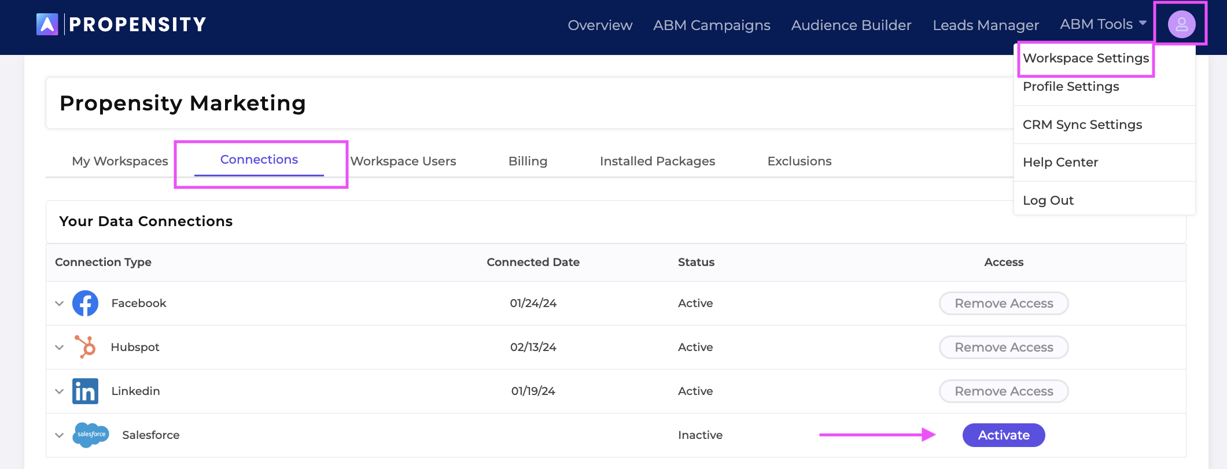Viewport: 1227px width, 469px height.
Task: Open the ABM Tools dropdown
Action: click(1103, 24)
